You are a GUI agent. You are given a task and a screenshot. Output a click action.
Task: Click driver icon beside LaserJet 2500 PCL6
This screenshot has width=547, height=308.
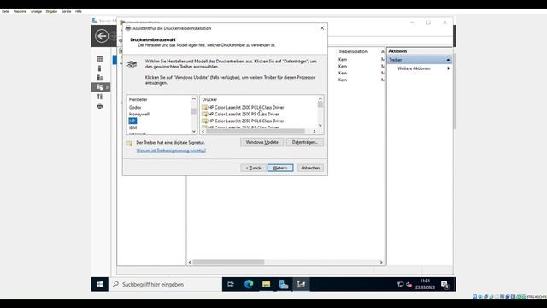tap(204, 107)
